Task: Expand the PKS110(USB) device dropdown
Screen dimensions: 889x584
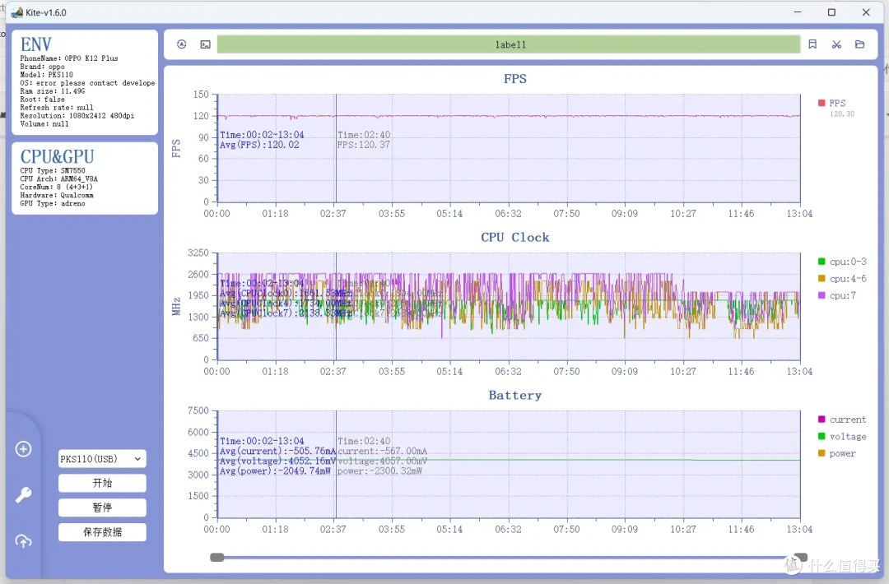Action: [102, 459]
